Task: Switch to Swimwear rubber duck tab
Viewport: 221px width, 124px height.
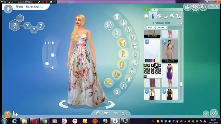Action: [178, 17]
